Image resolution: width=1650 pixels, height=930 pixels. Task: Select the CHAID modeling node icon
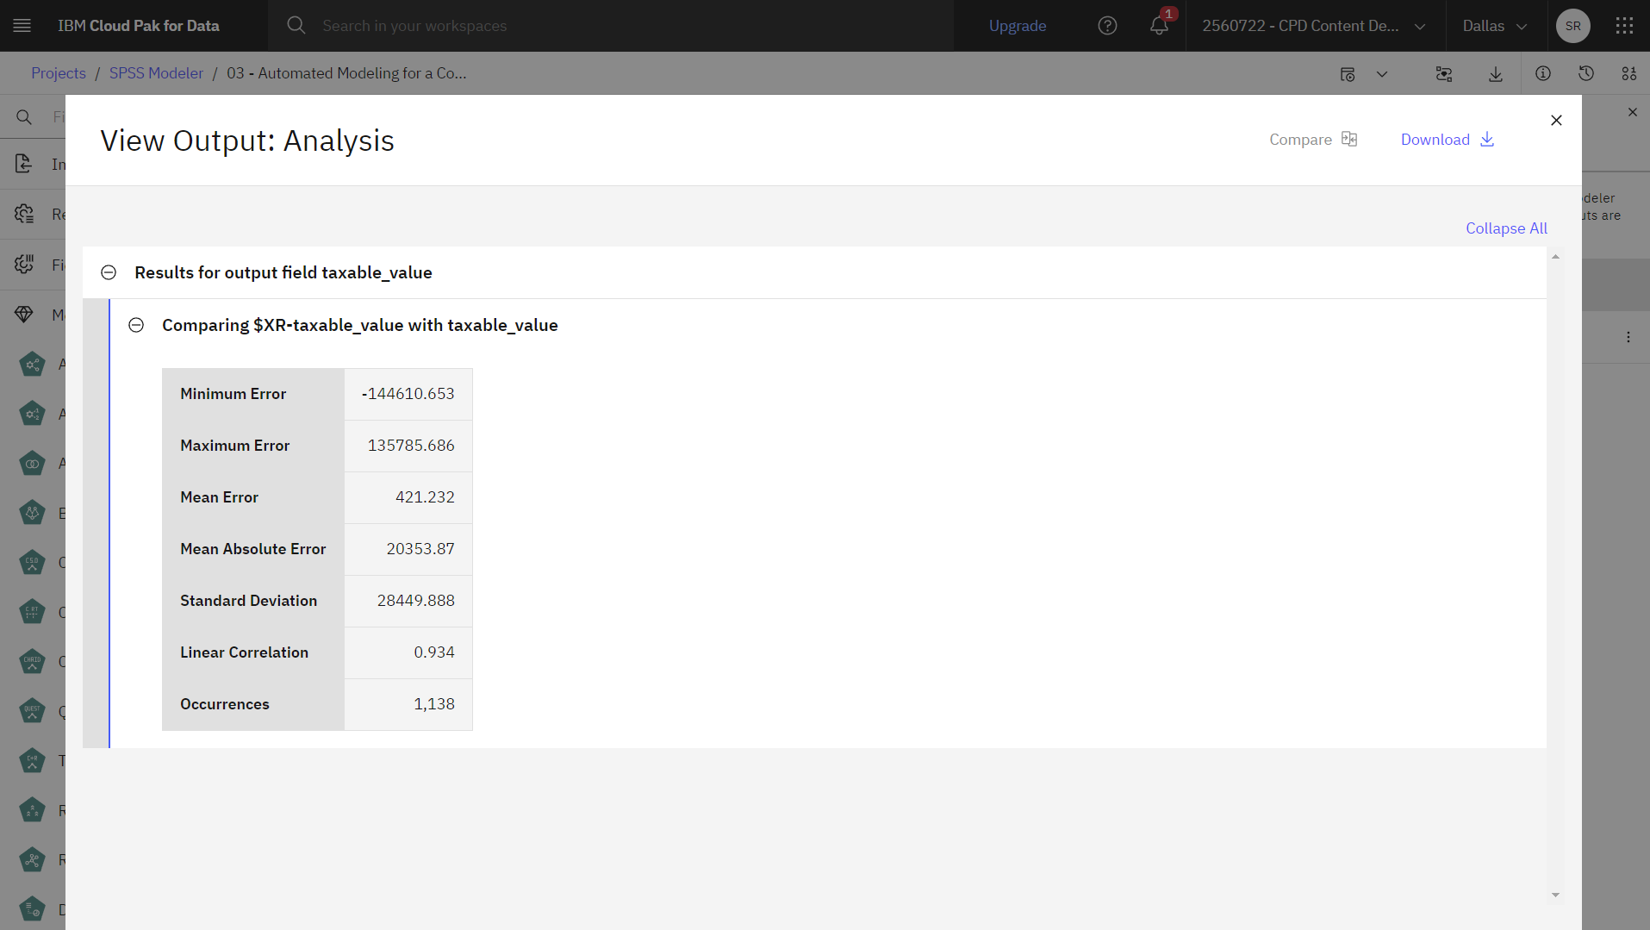32,662
